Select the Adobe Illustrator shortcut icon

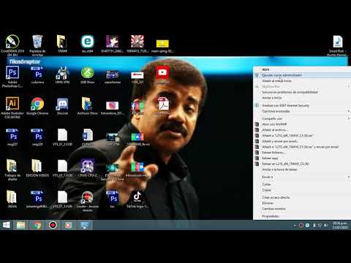pyautogui.click(x=12, y=104)
